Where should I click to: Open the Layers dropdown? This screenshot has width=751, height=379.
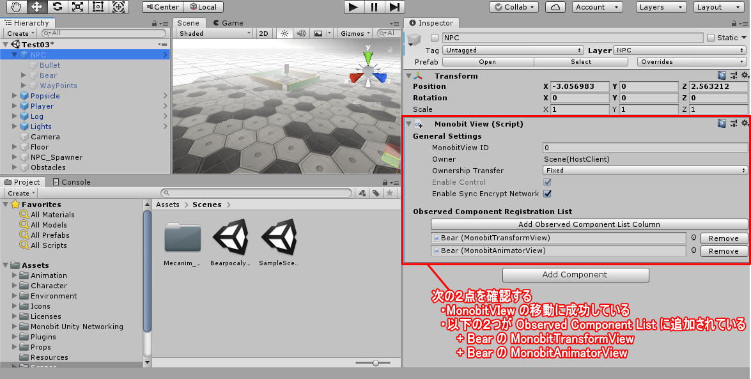click(661, 7)
